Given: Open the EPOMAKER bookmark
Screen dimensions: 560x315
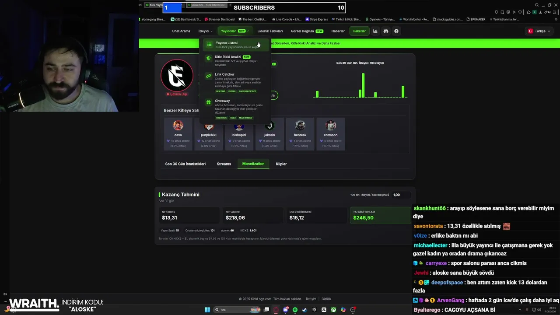Looking at the screenshot, I should (476, 19).
